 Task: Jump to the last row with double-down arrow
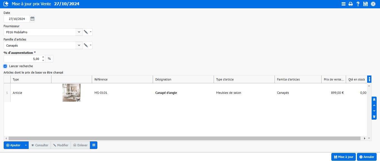point(374,117)
